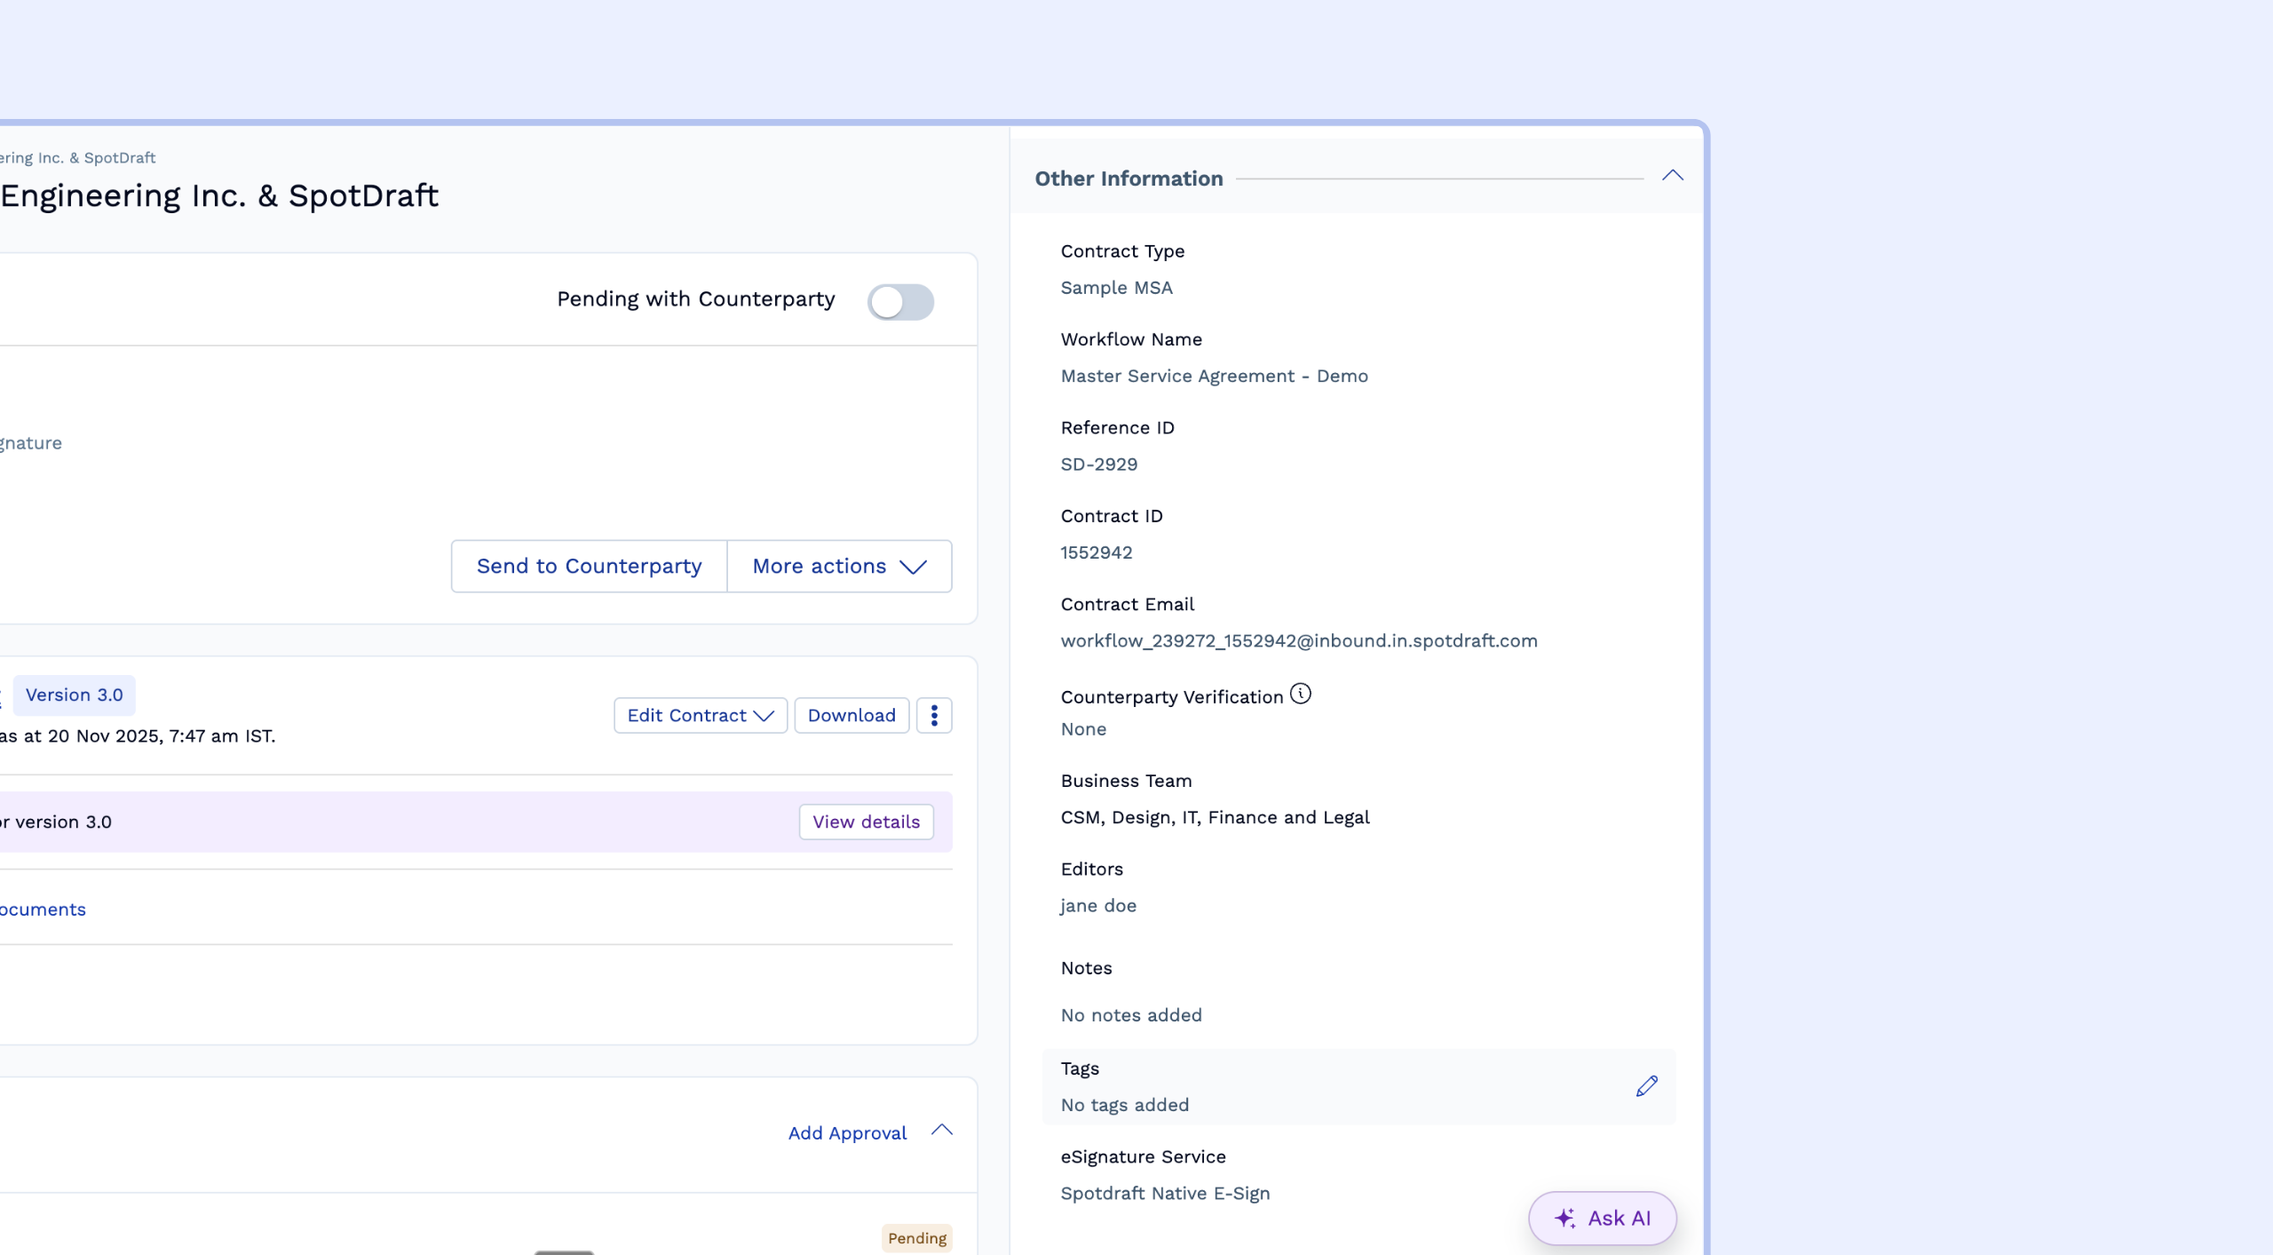Click the Pending status badge

click(916, 1237)
